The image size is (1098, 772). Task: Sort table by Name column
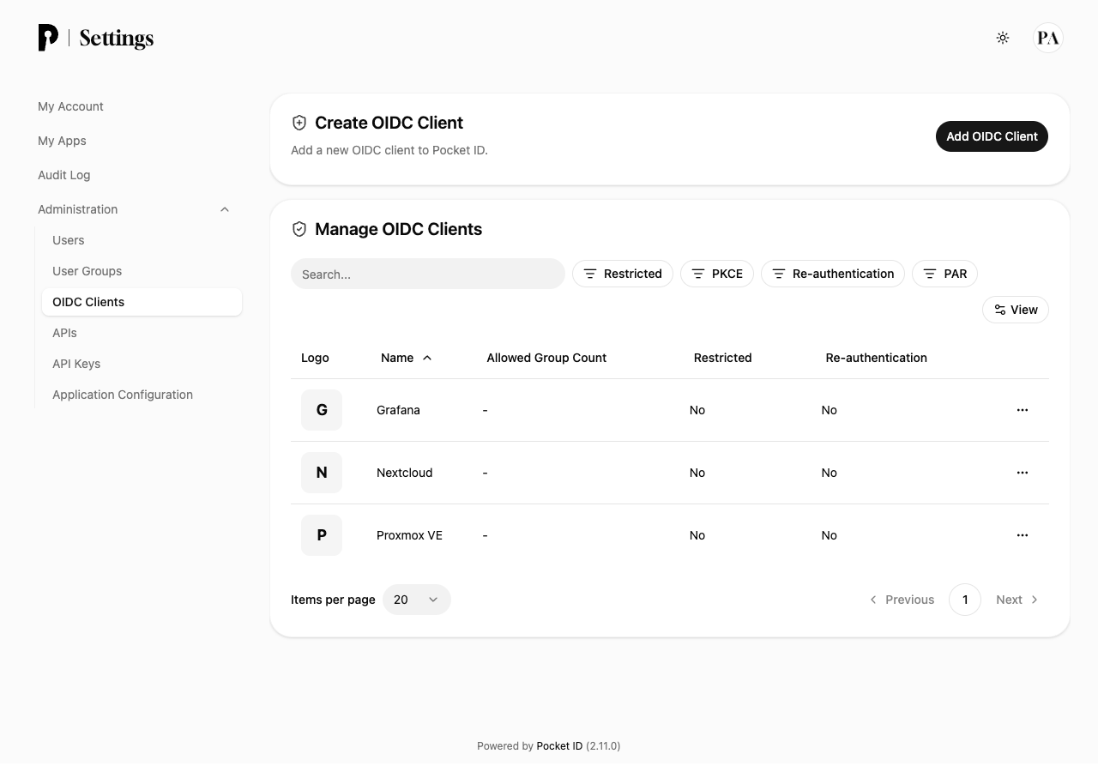(x=406, y=358)
